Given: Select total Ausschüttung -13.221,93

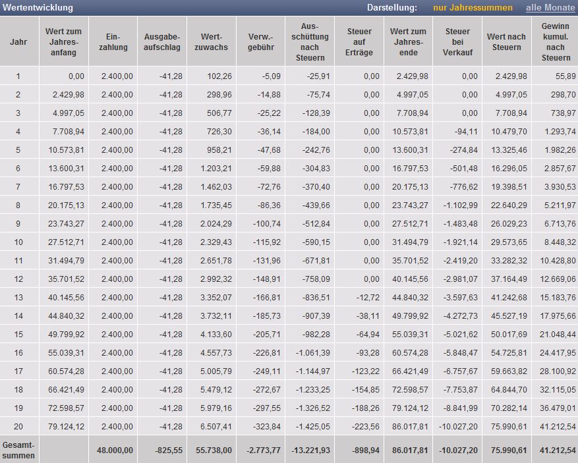Looking at the screenshot, I should pyautogui.click(x=310, y=450).
